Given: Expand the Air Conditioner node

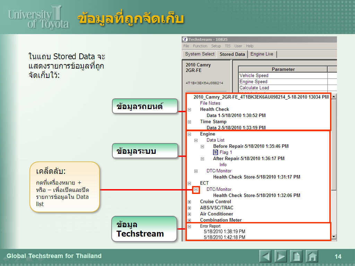Looking at the screenshot, I should click(190, 214).
